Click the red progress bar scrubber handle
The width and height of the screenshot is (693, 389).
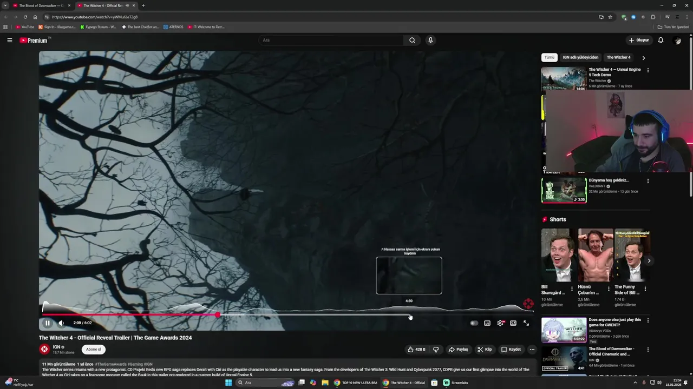coord(218,314)
